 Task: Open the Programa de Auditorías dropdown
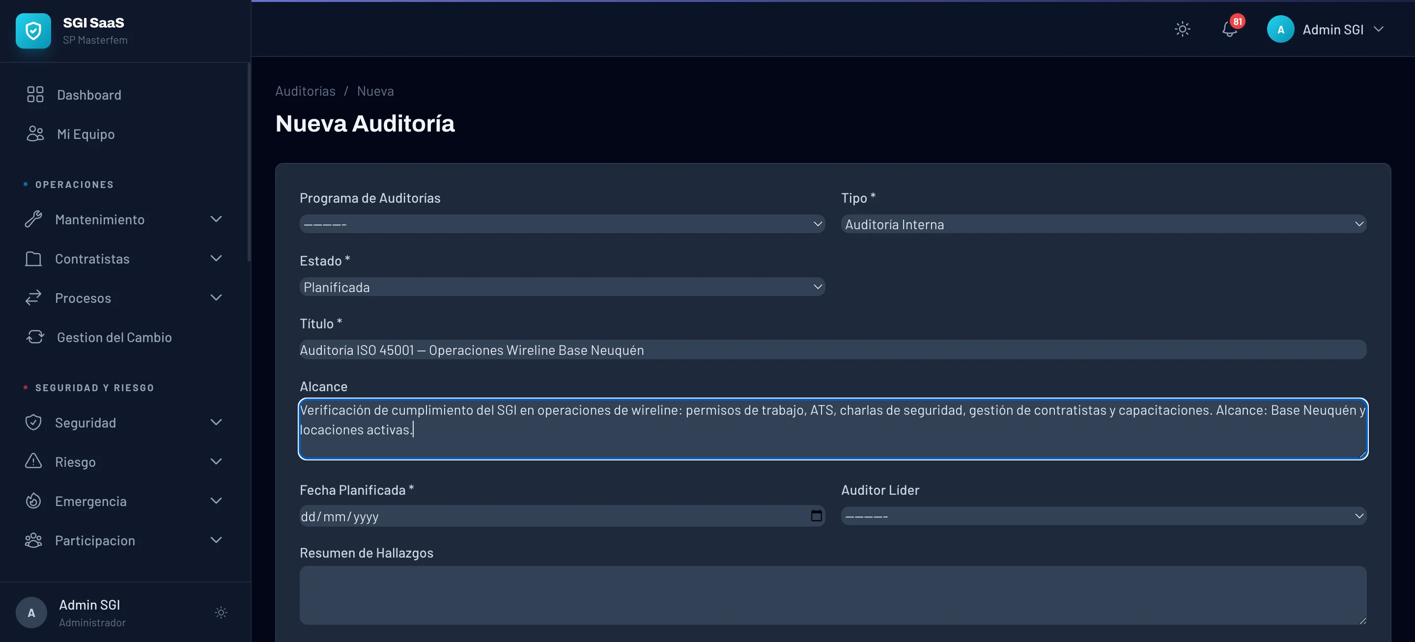pyautogui.click(x=562, y=224)
